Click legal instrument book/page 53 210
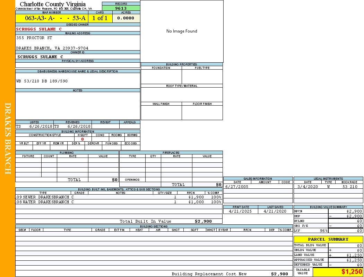Viewport: 364px width, 277px height. tap(349, 187)
